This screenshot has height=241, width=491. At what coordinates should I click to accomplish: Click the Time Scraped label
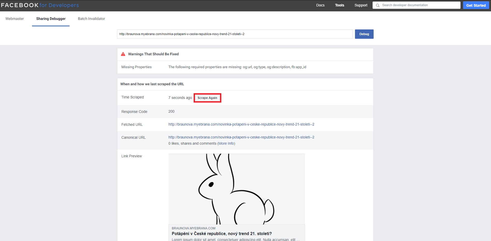[132, 97]
